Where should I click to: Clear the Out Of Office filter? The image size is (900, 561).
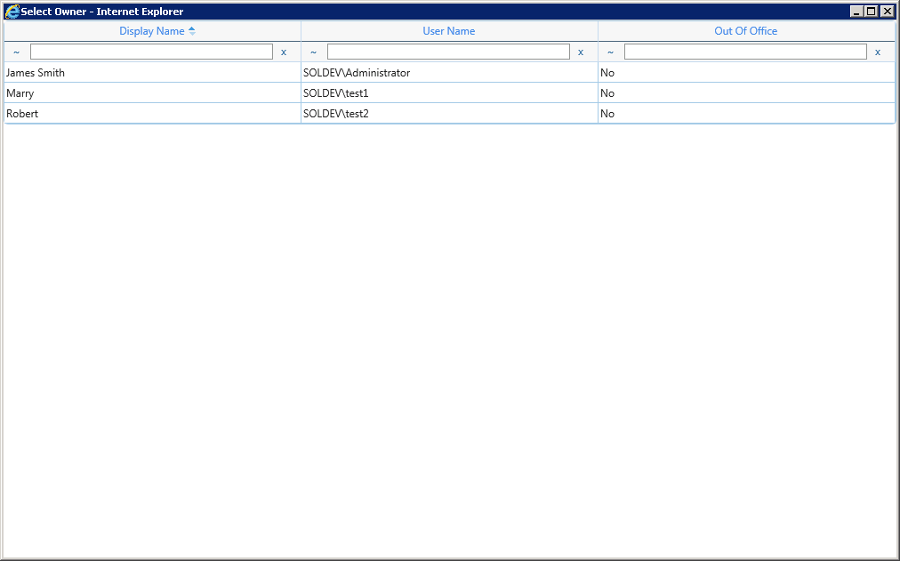point(878,52)
